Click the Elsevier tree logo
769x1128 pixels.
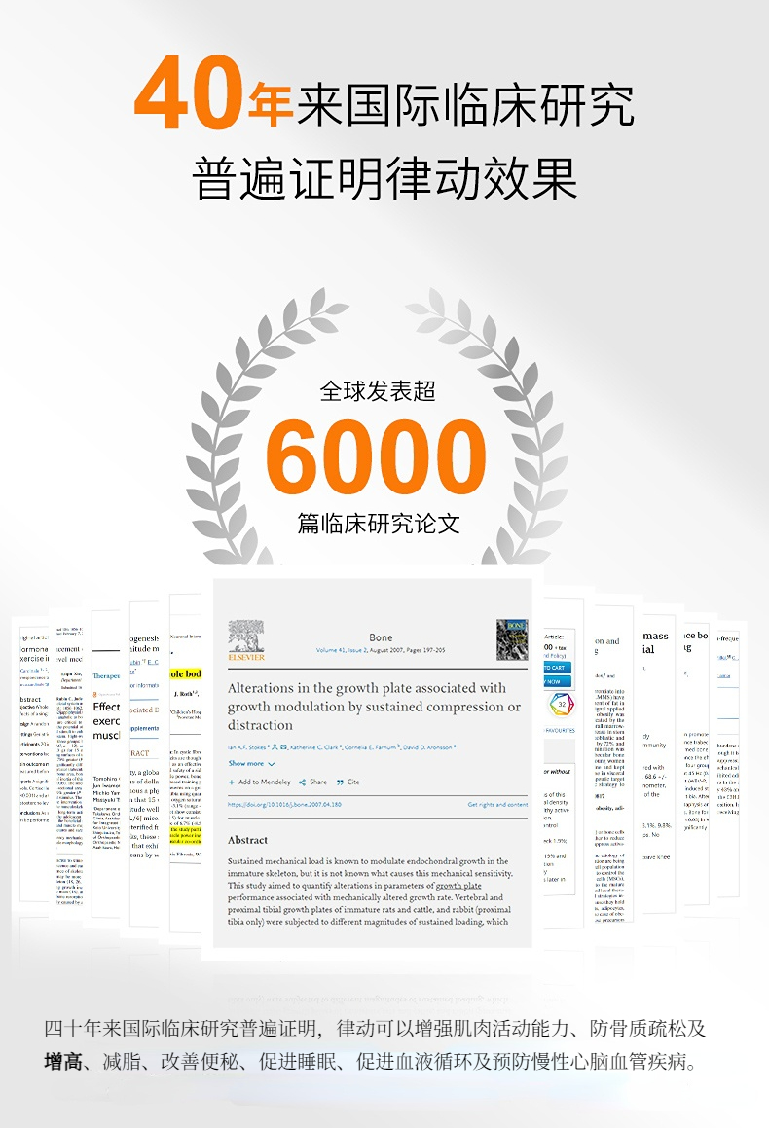tap(246, 639)
